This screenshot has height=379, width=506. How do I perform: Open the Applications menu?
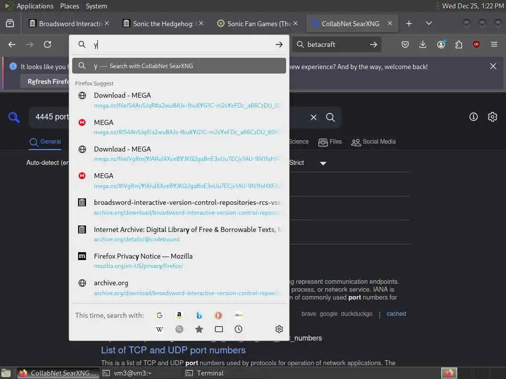[35, 6]
